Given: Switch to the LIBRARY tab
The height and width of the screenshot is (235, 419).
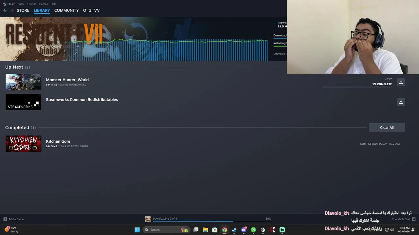Looking at the screenshot, I should coord(42,10).
